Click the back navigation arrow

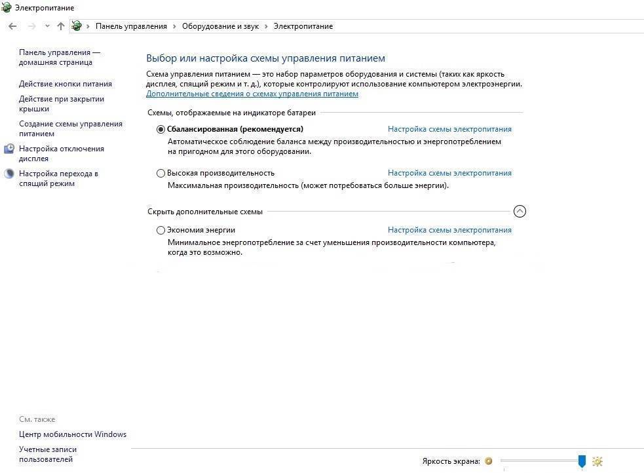coord(12,26)
